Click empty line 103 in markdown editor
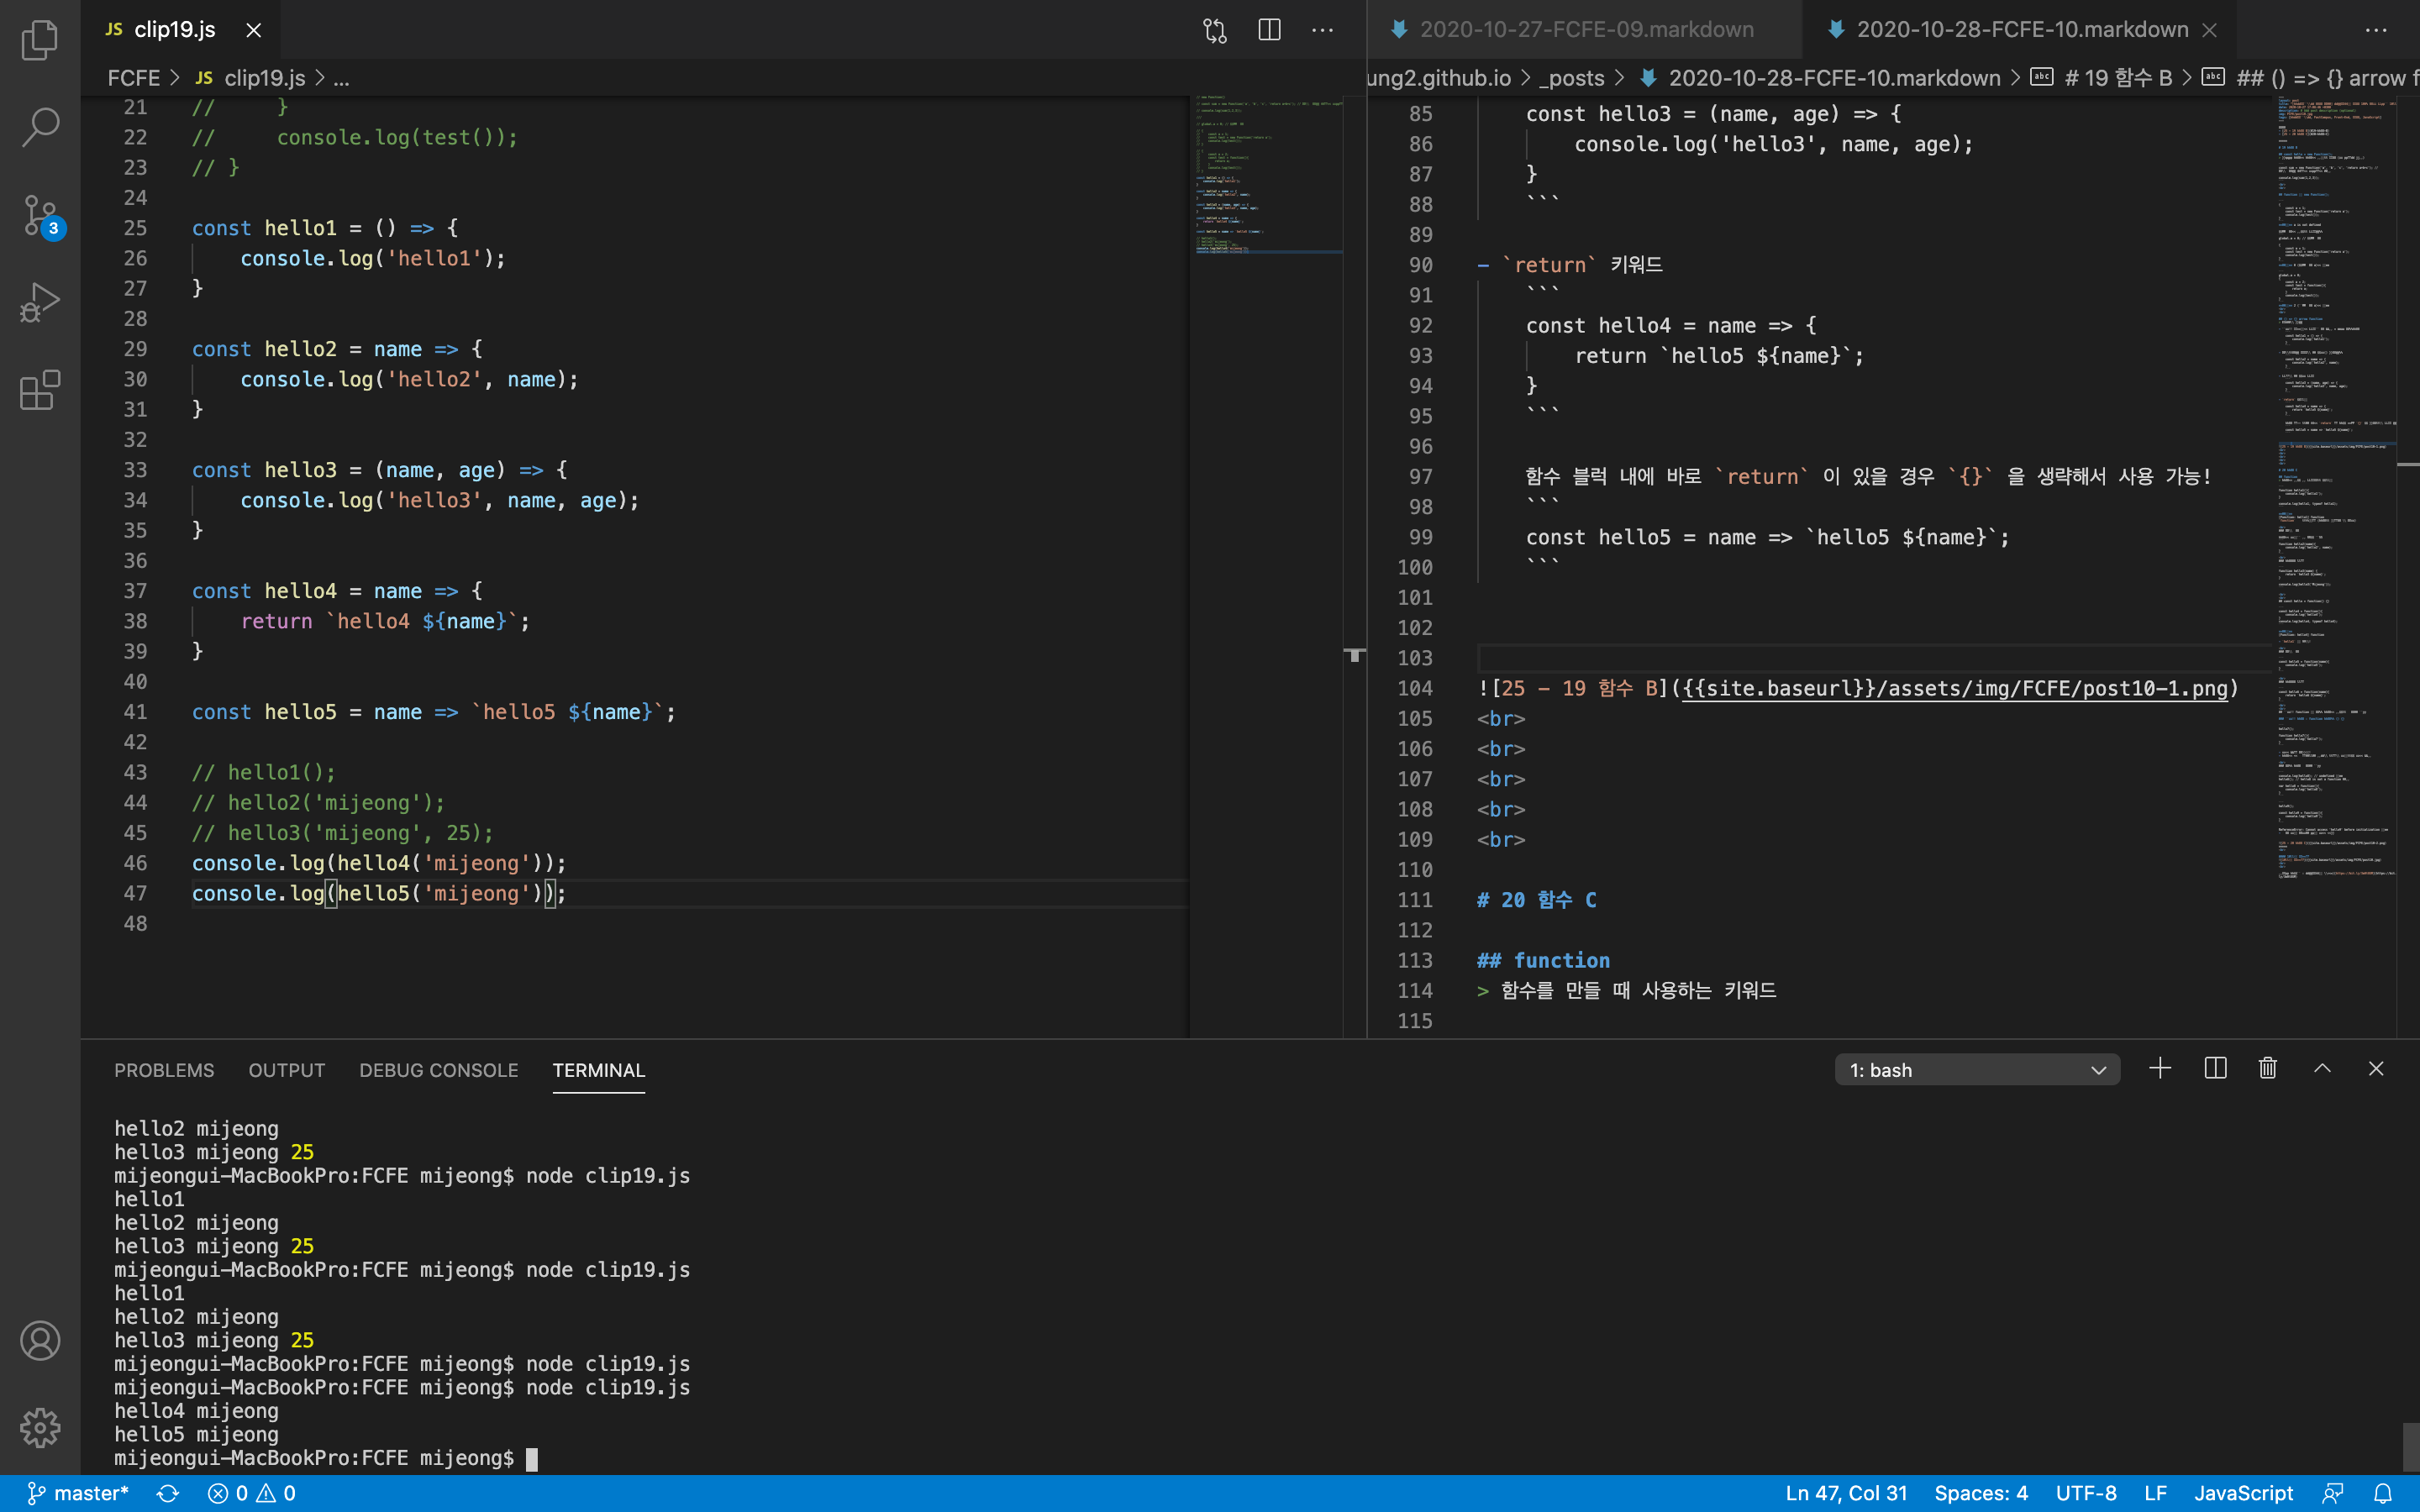The width and height of the screenshot is (2420, 1512). pyautogui.click(x=1875, y=658)
